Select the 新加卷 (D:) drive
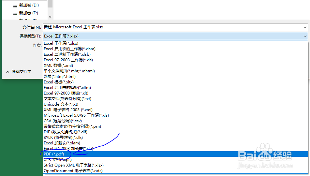310x176 pixels. point(29,5)
